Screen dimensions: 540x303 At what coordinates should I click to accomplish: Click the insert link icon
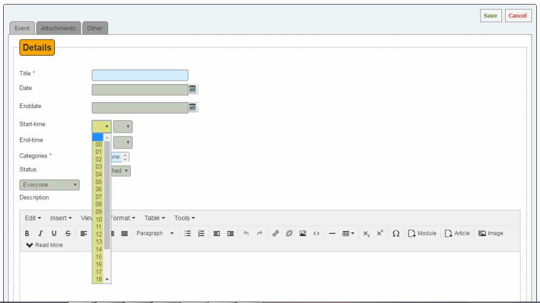pos(275,233)
